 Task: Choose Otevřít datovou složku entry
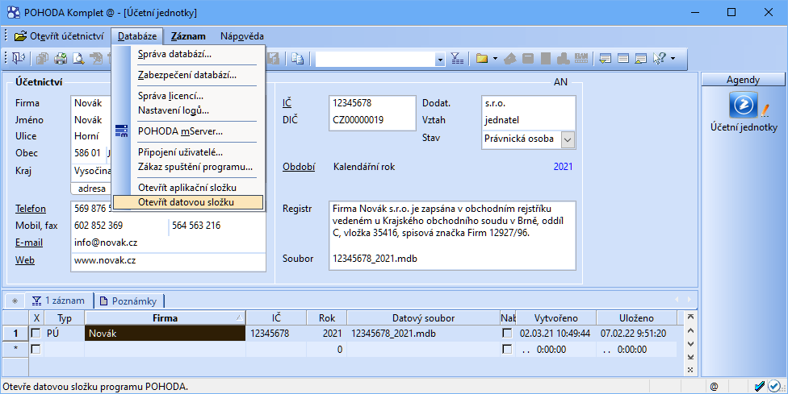(188, 202)
